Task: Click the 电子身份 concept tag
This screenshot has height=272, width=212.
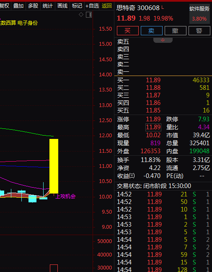Action: (x=28, y=23)
